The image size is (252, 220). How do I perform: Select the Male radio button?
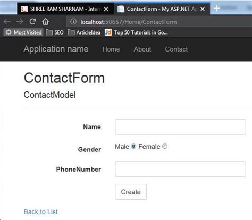133,146
